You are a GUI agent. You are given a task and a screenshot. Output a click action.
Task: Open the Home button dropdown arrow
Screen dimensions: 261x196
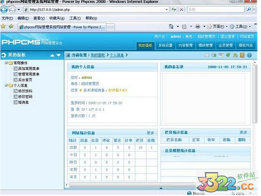click(178, 27)
